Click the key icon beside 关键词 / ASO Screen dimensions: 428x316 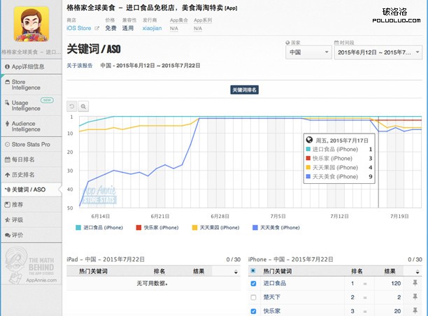click(x=8, y=189)
